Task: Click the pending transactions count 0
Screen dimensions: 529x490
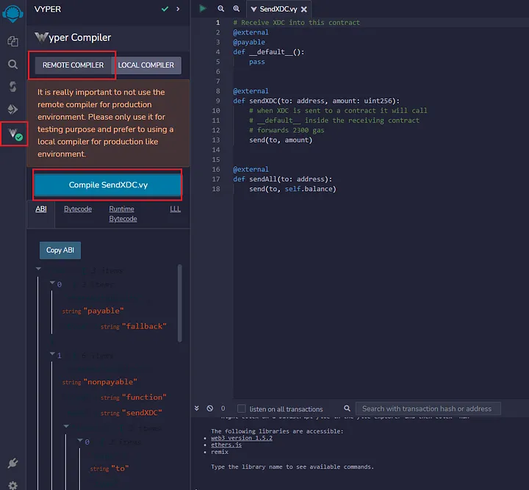Action: click(x=223, y=408)
